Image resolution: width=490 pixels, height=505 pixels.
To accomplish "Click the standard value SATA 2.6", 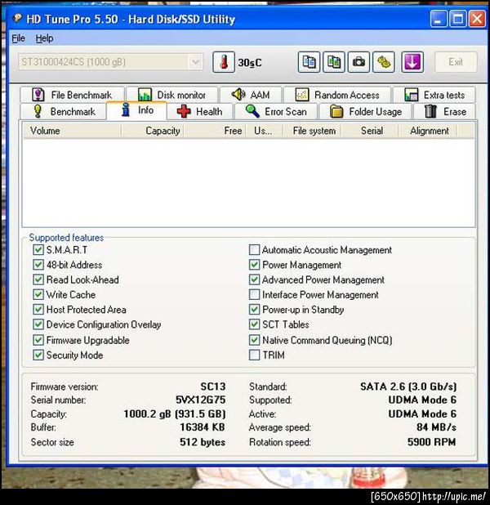I will pyautogui.click(x=408, y=387).
